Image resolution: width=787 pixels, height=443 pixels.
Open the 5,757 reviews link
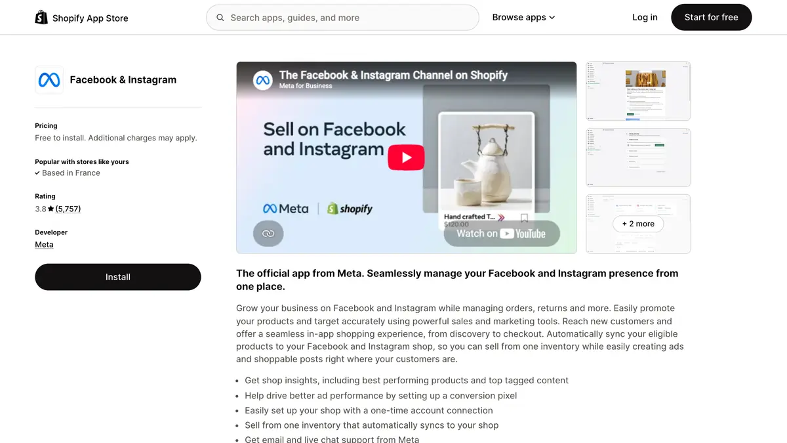click(x=68, y=209)
